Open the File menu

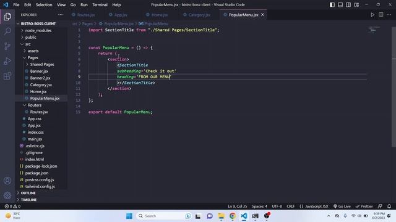16,4
